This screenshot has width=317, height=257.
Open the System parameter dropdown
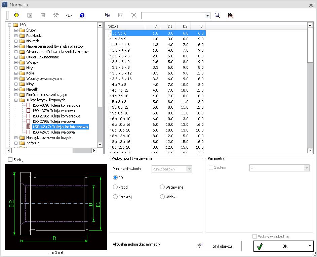pyautogui.click(x=307, y=168)
